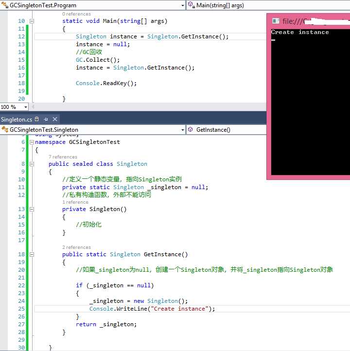The image size is (350, 351).
Task: Open the 2 references CodeLens above GetInstance
Action: 76,247
